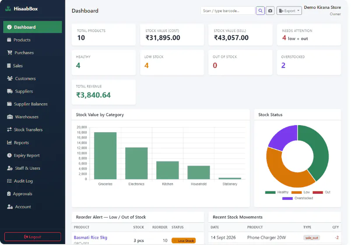Click the Electronics bar in chart
Viewport: 351px width, 245px height.
coord(136,163)
